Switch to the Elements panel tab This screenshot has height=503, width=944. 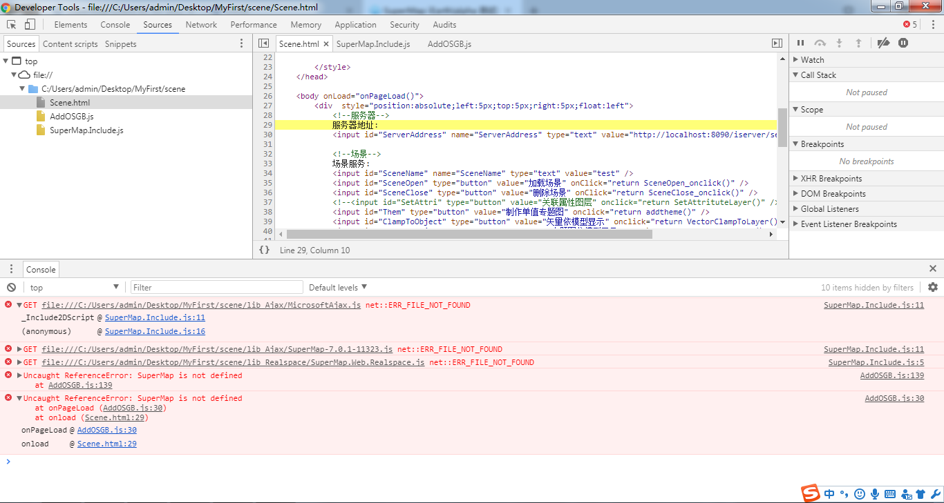coord(70,24)
